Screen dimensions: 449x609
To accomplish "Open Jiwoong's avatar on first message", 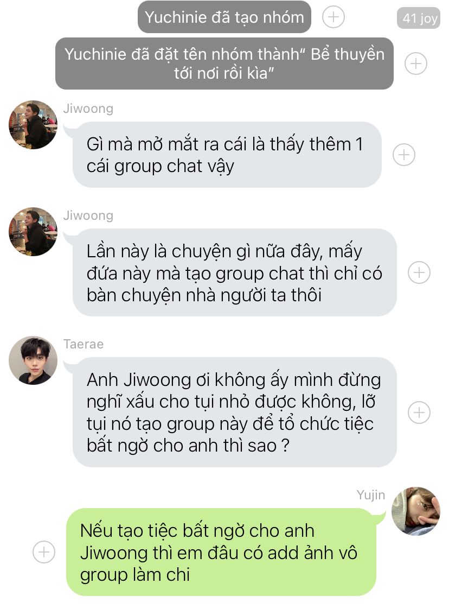I will (x=33, y=125).
